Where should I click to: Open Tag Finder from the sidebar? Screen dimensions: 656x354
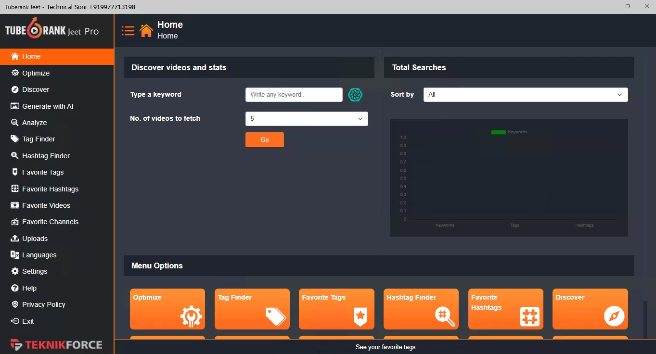coord(57,139)
